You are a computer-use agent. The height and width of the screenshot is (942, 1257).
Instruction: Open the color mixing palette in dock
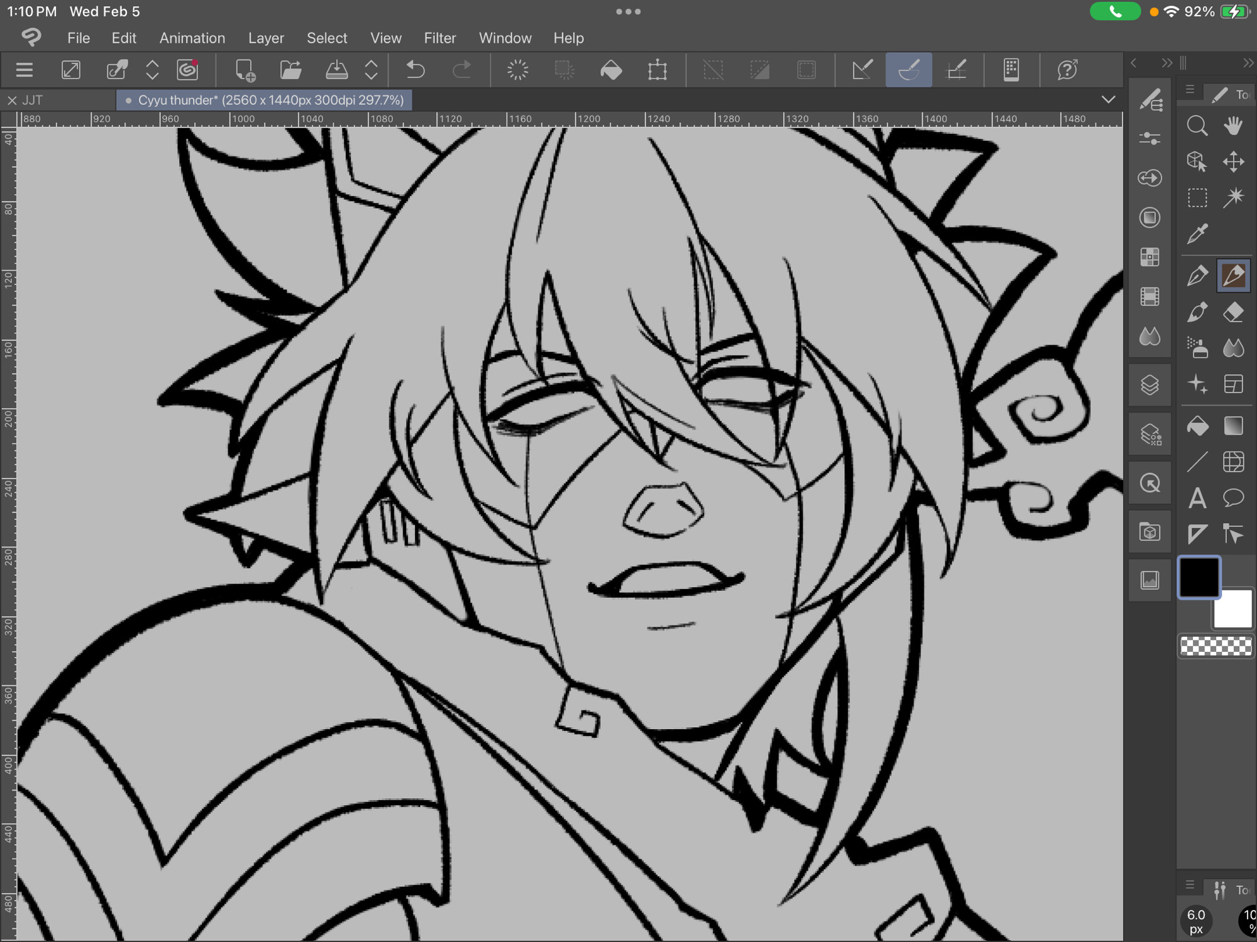1150,336
